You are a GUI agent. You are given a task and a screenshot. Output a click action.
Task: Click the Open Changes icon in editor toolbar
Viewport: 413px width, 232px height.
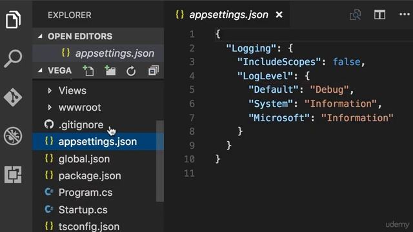355,15
